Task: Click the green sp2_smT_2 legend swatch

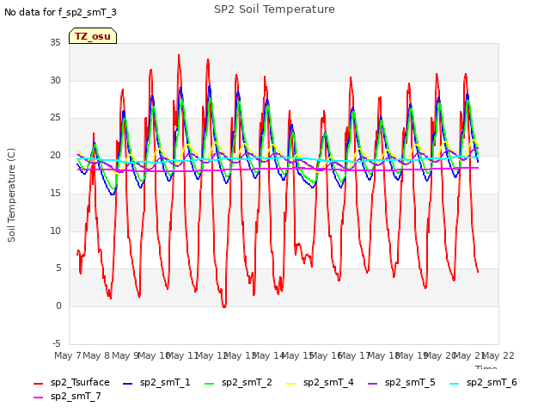Action: (210, 384)
